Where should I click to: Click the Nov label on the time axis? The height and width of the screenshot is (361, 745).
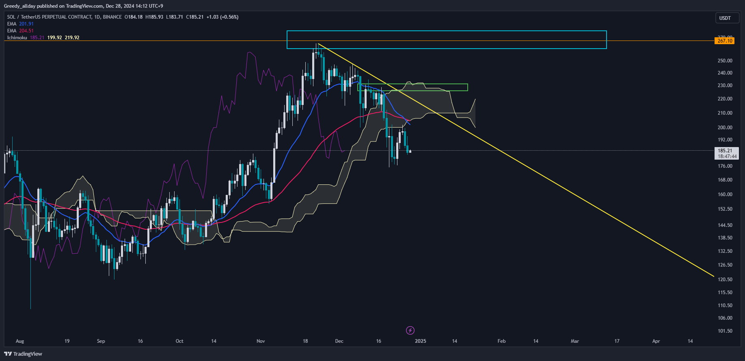click(261, 341)
